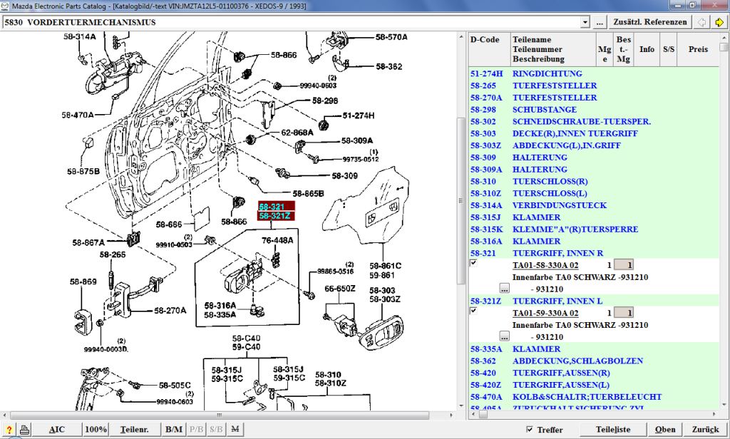
Task: Click the browse button beside the group dropdown
Action: (599, 22)
